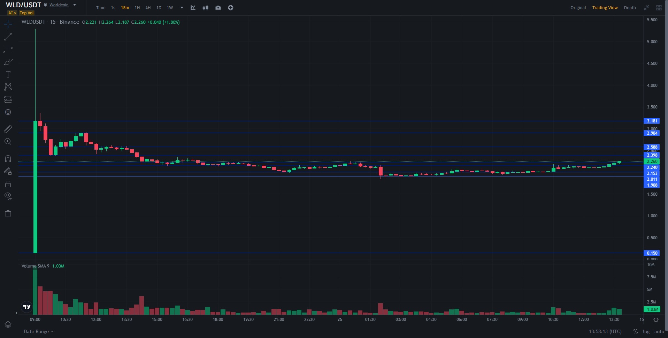668x338 pixels.
Task: Click the coin info icon beside WLD/USDT
Action: coord(45,5)
